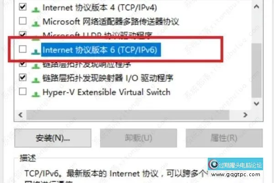This screenshot has width=274, height=183.
Task: Click the 卸载(U) button
Action: click(138, 138)
